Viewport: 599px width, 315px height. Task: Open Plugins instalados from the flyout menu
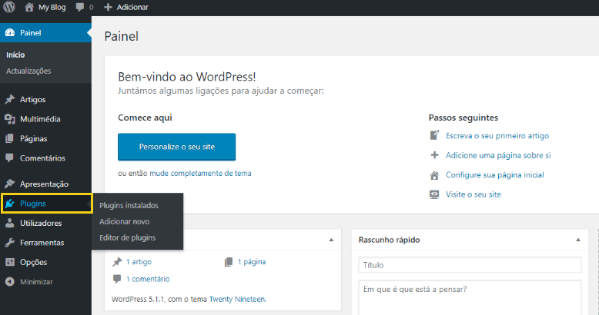click(129, 205)
